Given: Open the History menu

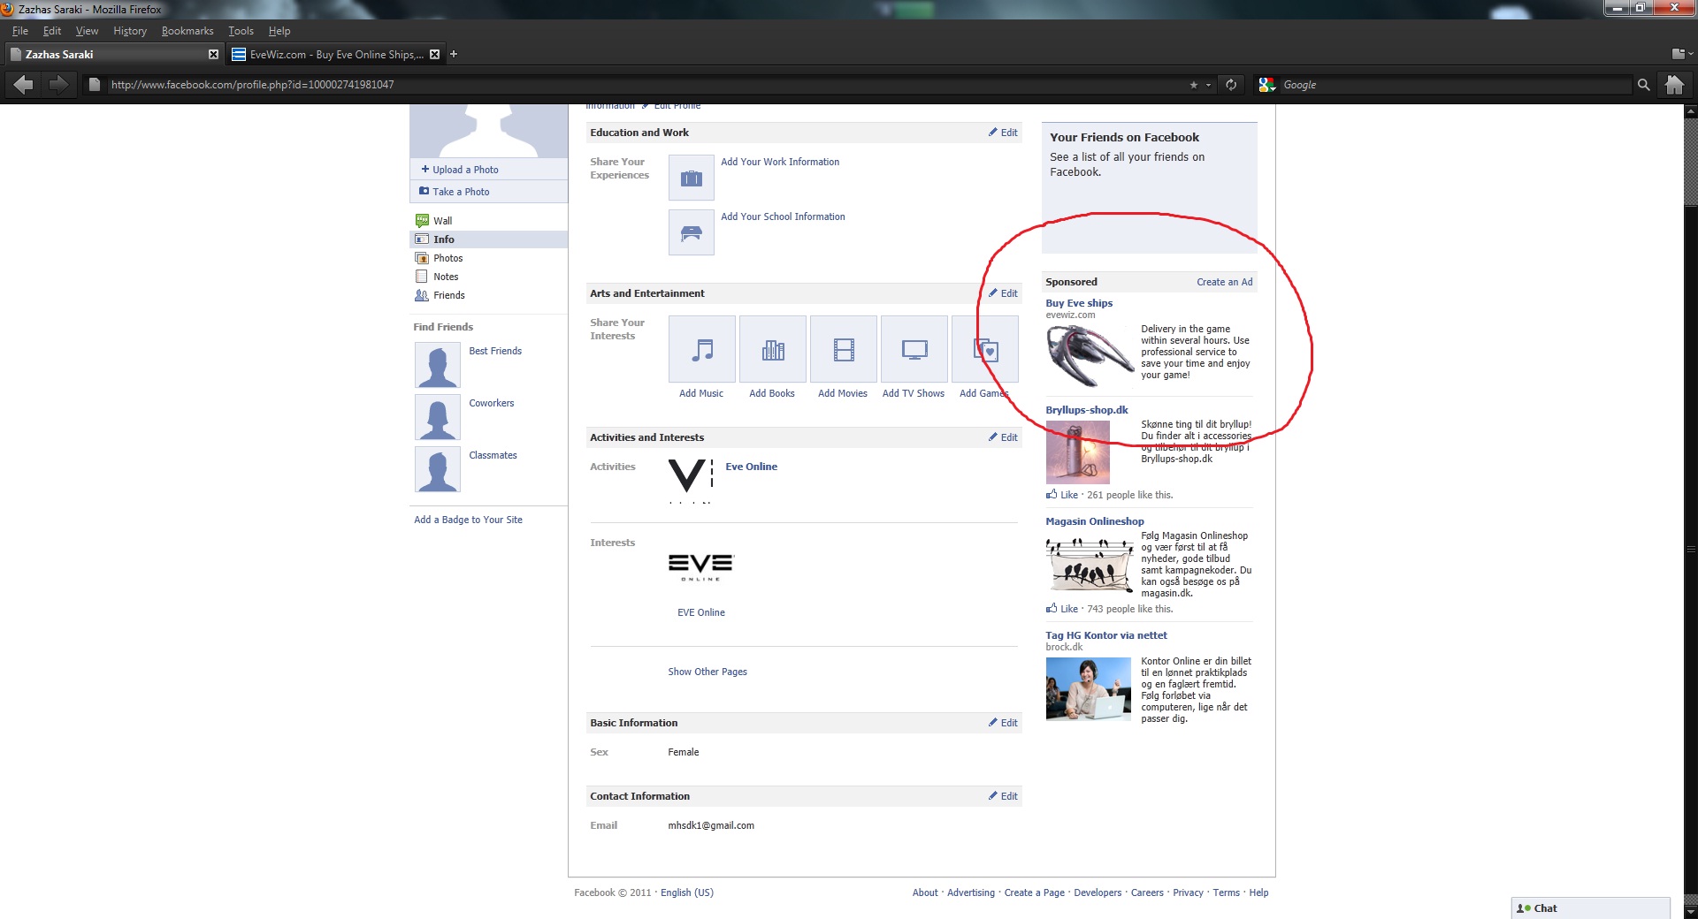Looking at the screenshot, I should click(x=130, y=31).
